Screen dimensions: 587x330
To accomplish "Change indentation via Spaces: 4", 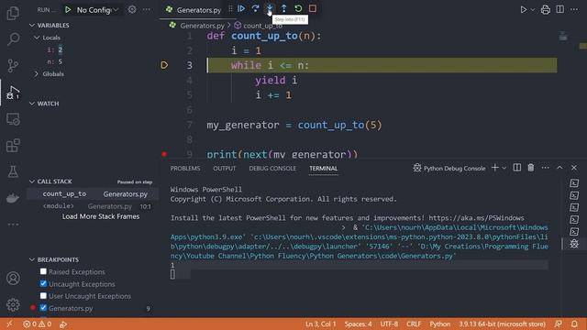I will pos(358,324).
